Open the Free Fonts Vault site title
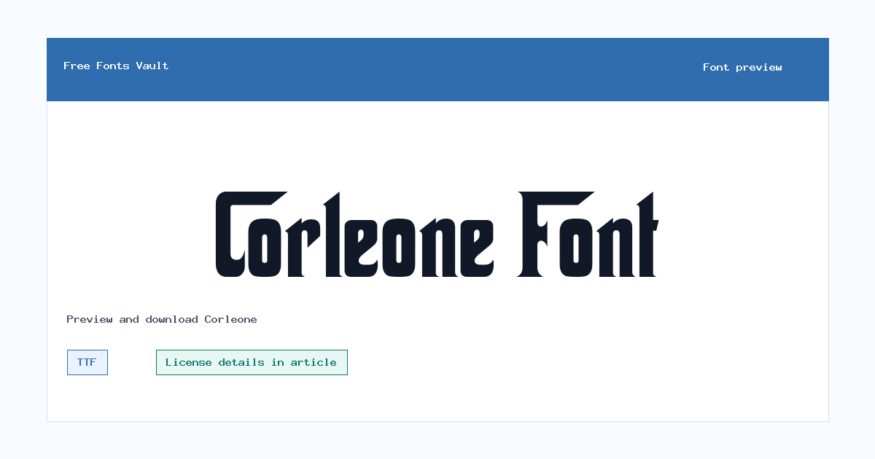 (x=116, y=66)
